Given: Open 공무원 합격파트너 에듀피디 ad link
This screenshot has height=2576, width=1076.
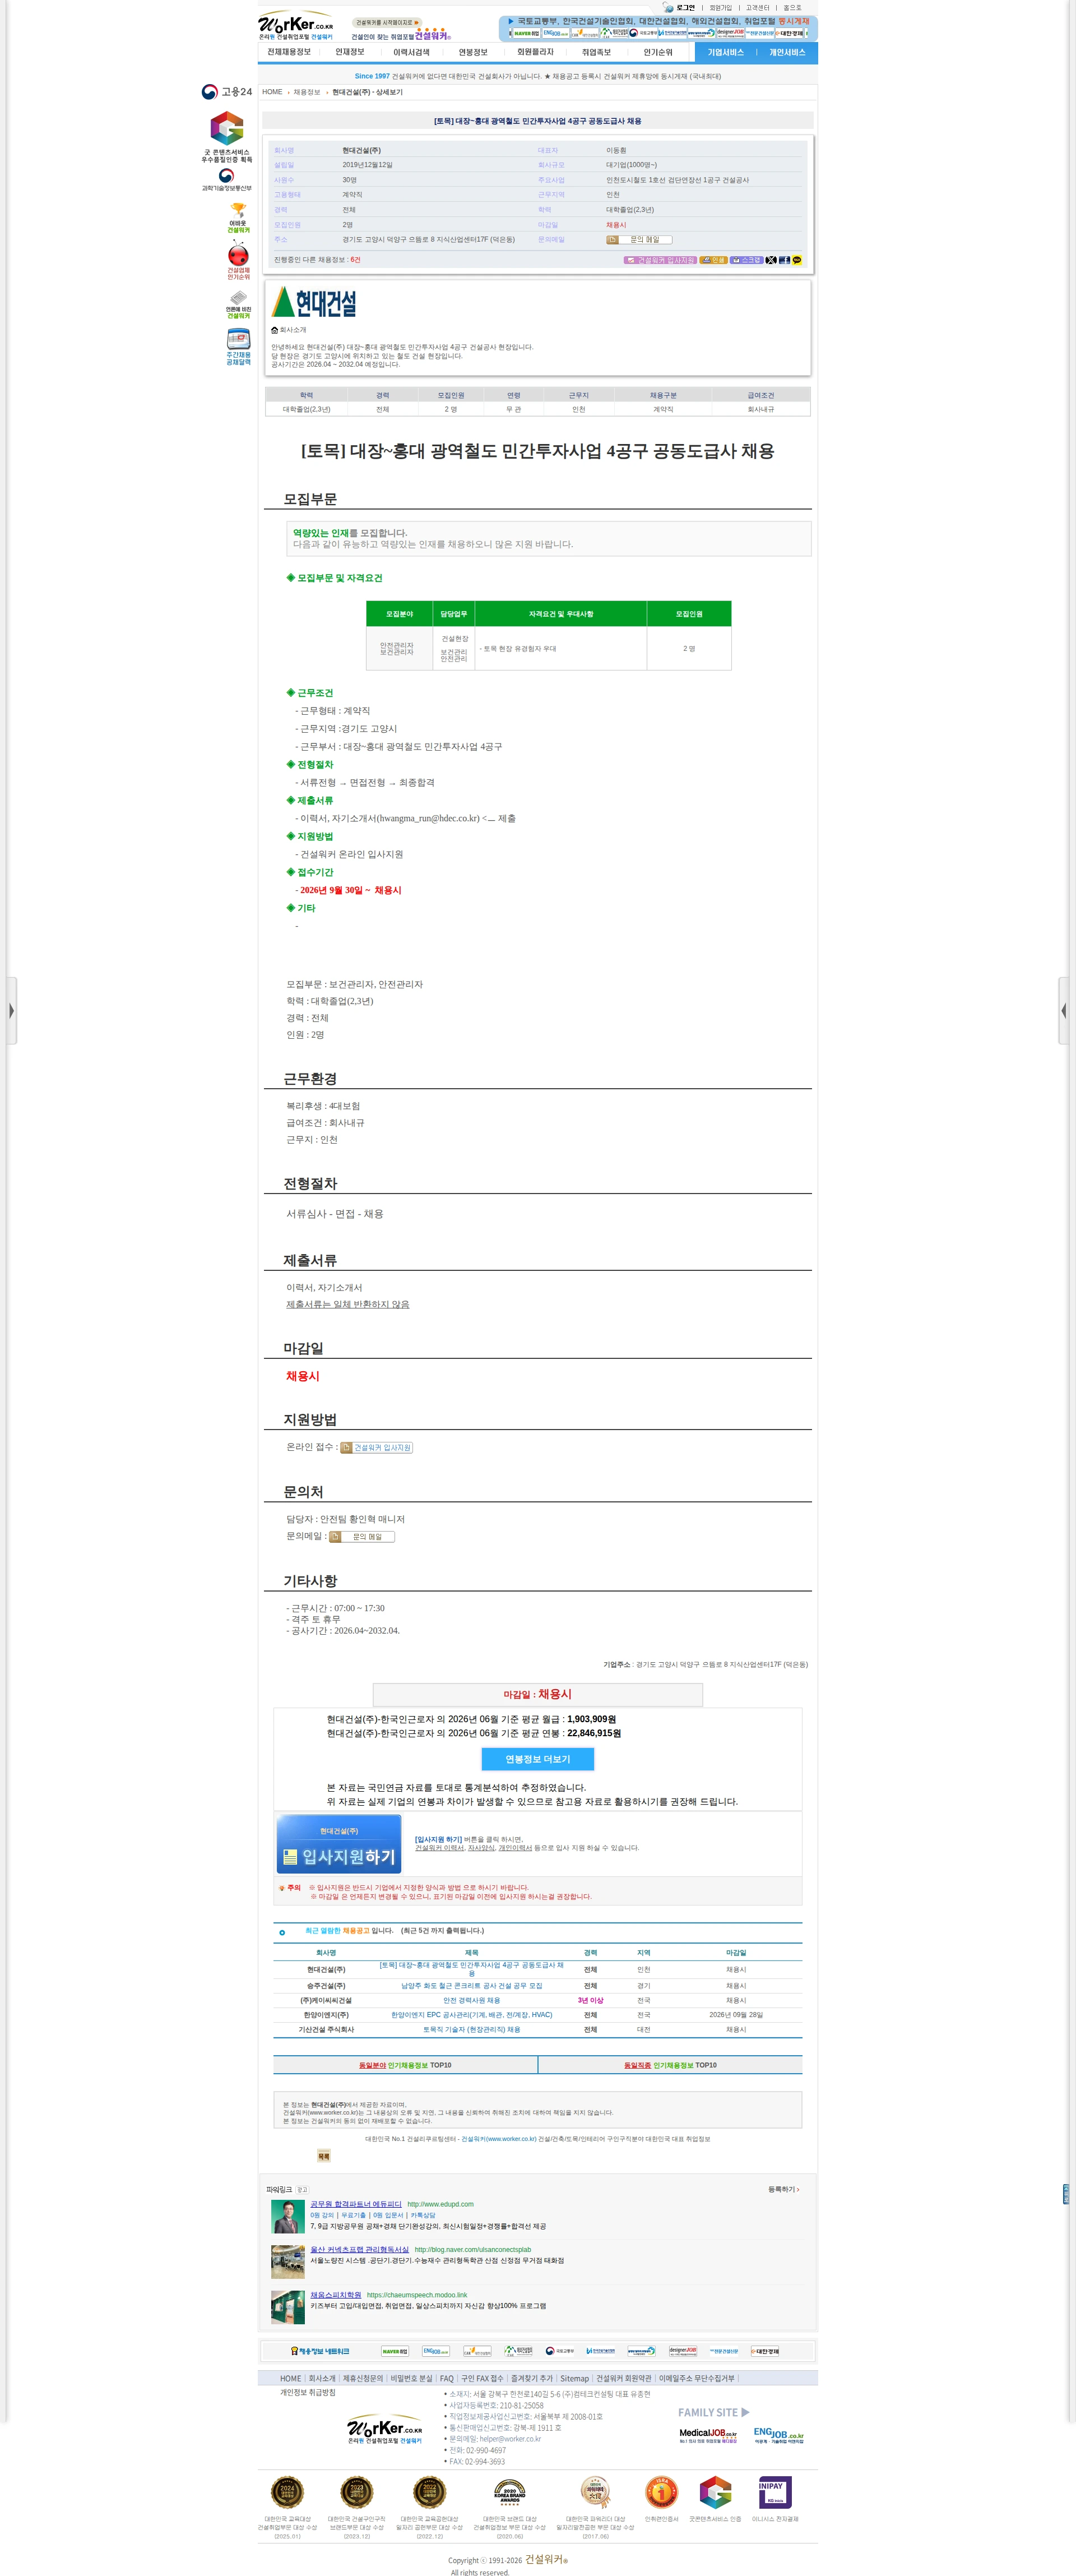Looking at the screenshot, I should (x=356, y=2204).
